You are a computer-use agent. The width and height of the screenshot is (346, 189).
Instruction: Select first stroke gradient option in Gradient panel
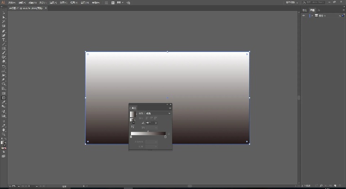click(147, 118)
